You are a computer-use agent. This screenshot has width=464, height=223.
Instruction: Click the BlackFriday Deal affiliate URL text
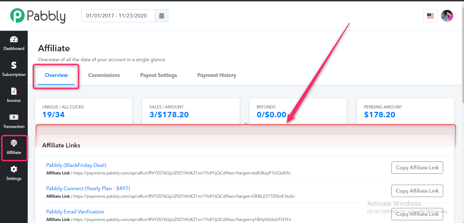point(182,173)
